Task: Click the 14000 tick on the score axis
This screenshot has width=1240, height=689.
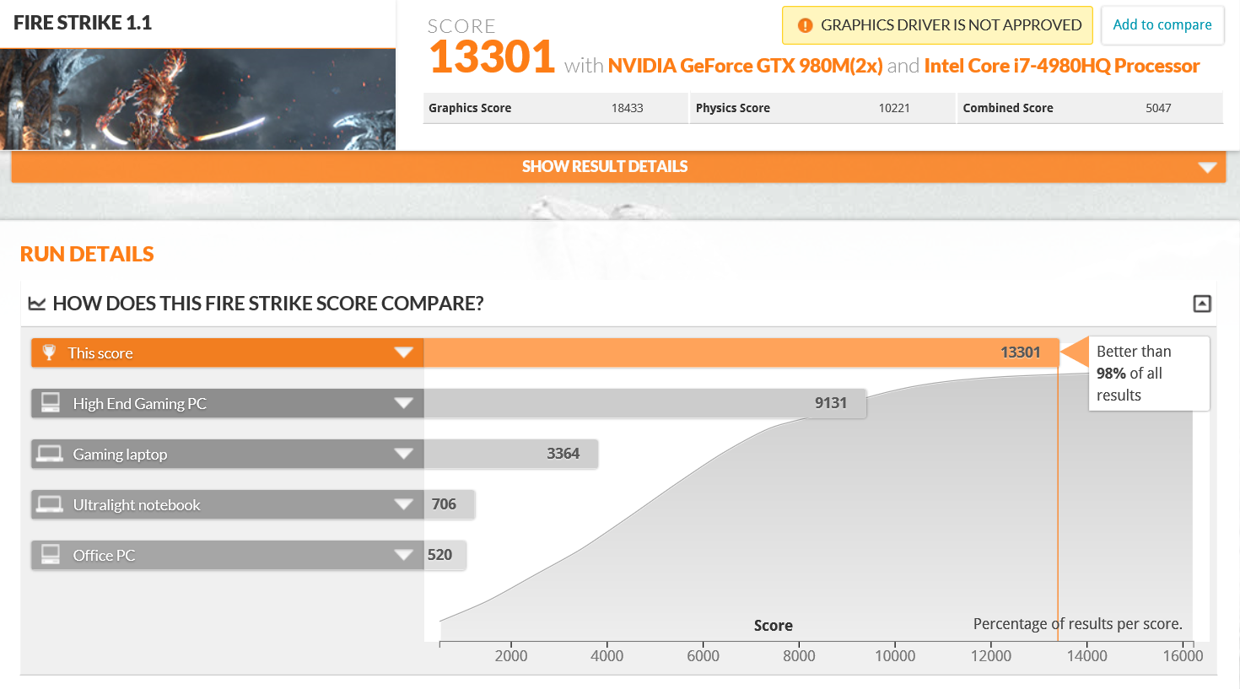Action: coord(1086,655)
